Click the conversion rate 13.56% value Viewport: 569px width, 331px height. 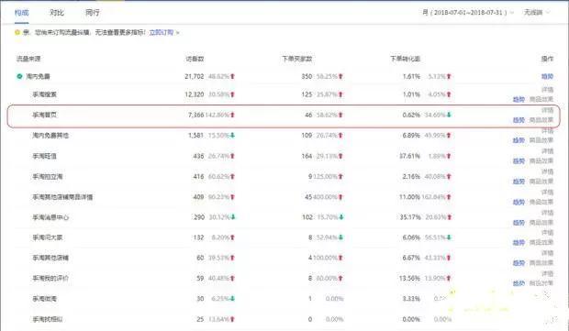pyautogui.click(x=409, y=279)
